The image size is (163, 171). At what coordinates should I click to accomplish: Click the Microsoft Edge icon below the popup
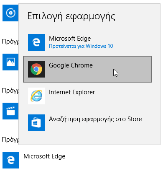(11, 160)
